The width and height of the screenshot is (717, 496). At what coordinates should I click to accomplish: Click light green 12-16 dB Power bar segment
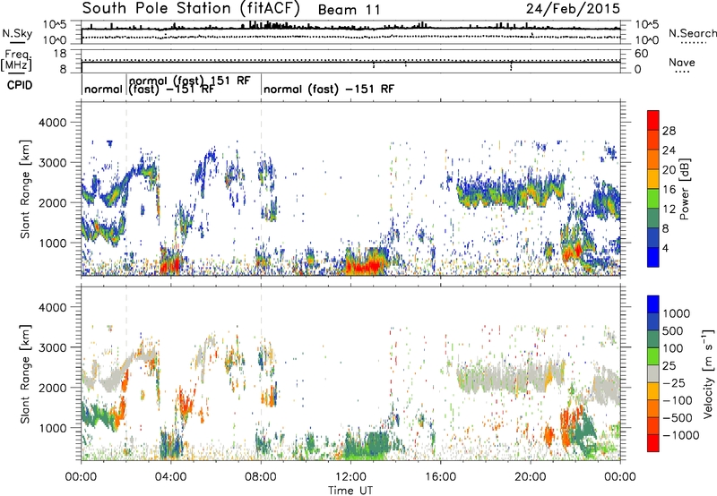[x=653, y=199]
